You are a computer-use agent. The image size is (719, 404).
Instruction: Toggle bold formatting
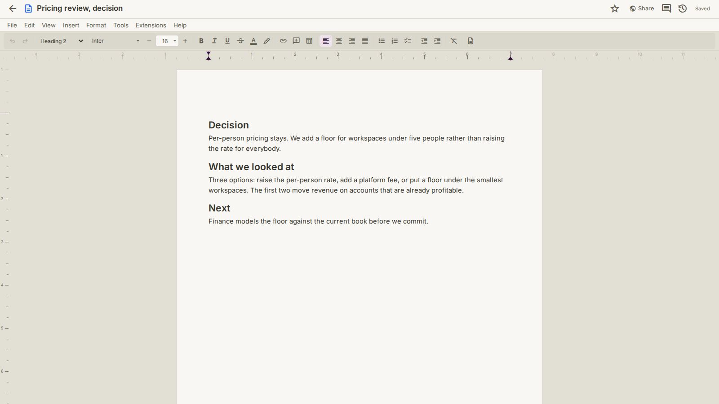[201, 41]
